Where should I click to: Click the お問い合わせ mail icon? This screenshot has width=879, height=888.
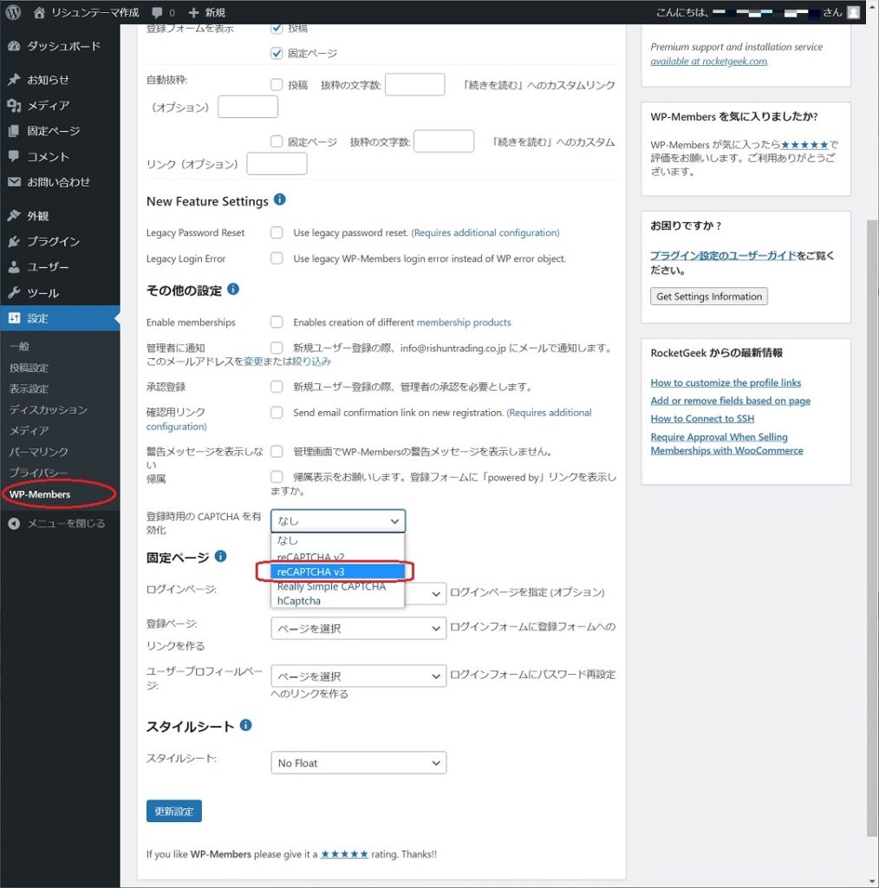[14, 182]
